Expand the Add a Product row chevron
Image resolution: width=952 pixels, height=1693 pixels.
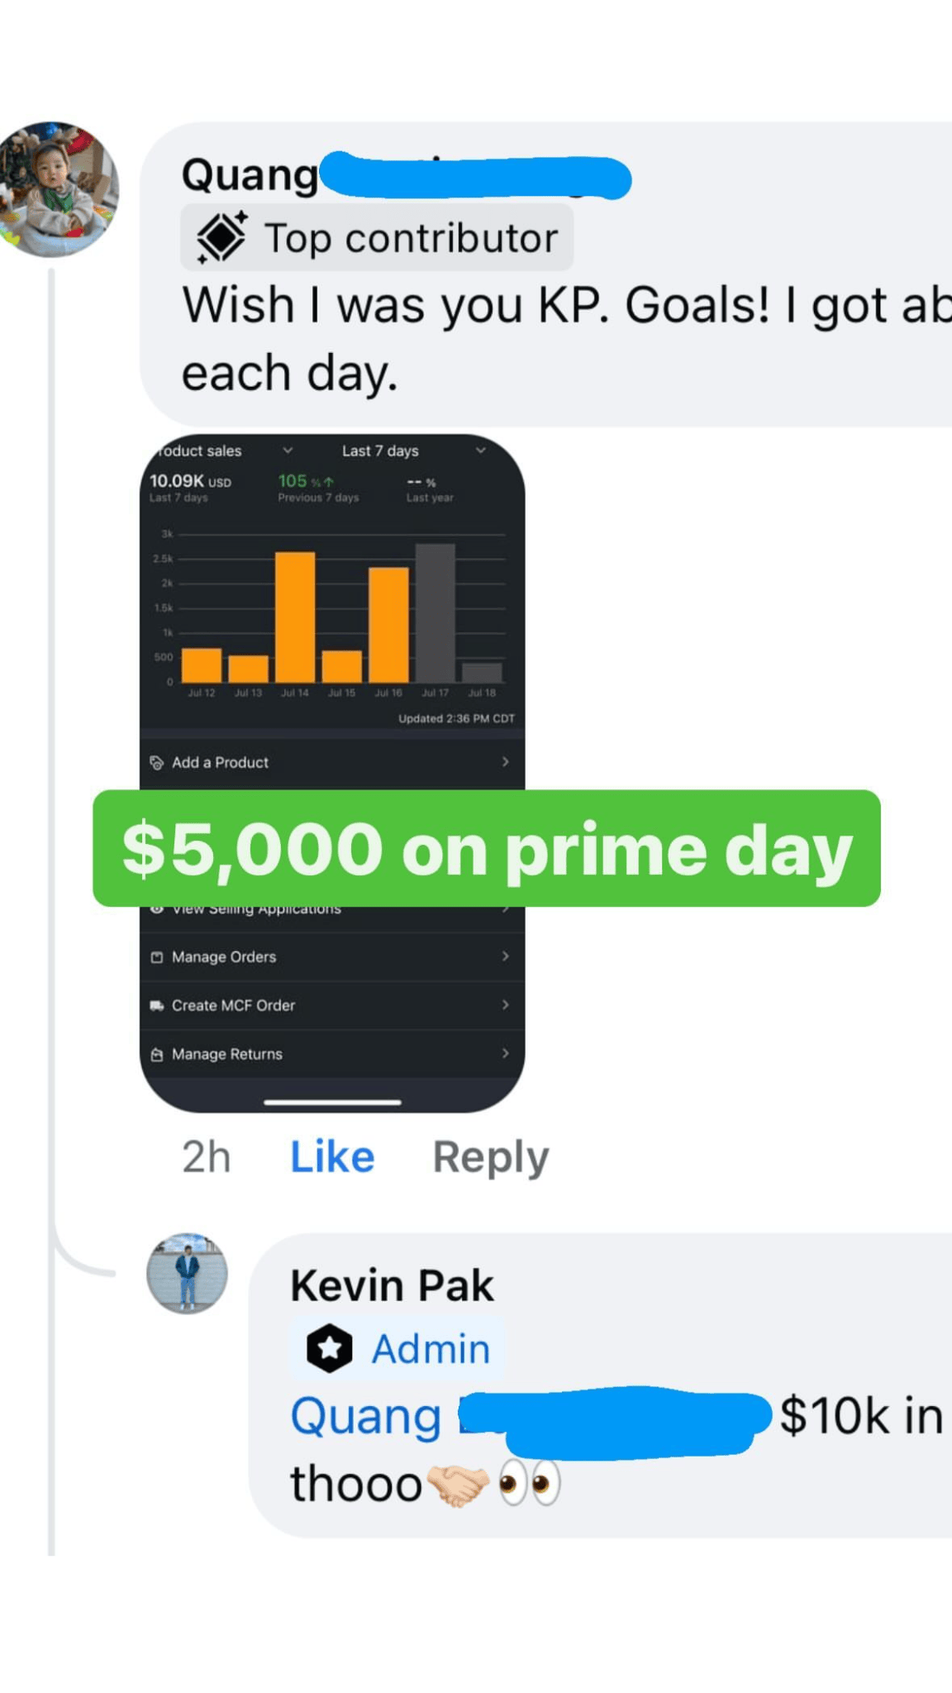coord(505,762)
